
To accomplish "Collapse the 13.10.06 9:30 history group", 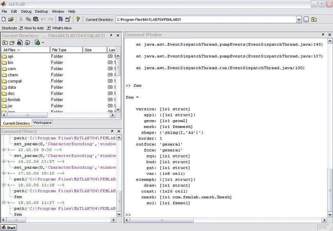I will pyautogui.click(x=3, y=150).
